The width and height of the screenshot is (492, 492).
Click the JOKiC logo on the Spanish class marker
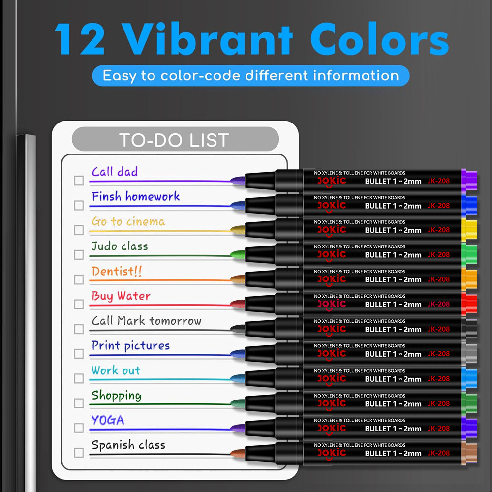click(x=332, y=454)
